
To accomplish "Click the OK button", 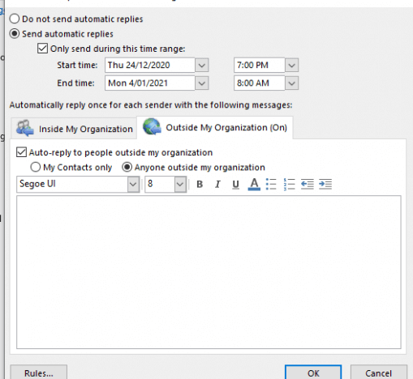I will (x=313, y=373).
